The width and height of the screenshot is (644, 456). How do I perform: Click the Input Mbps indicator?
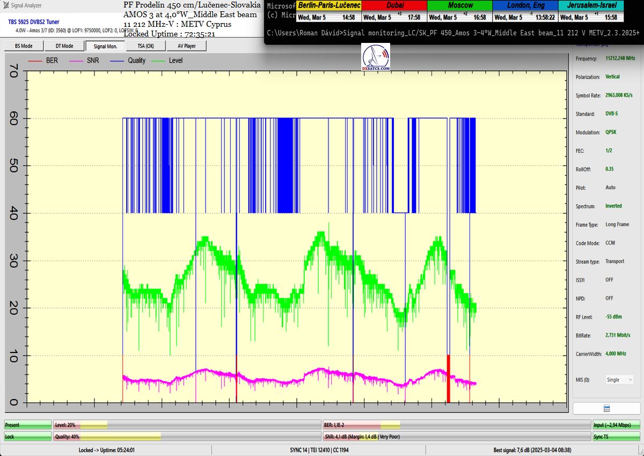617,425
